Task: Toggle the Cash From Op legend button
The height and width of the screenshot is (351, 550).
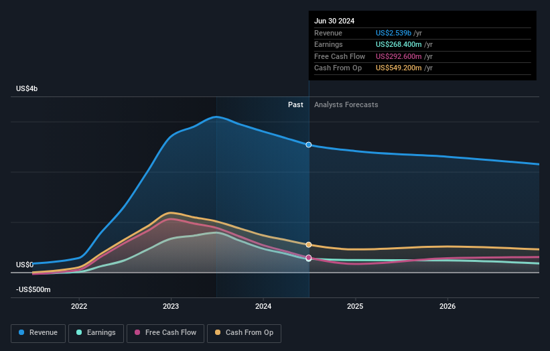Action: point(244,333)
